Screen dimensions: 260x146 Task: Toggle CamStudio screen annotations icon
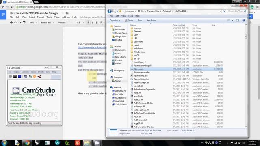coord(25,77)
